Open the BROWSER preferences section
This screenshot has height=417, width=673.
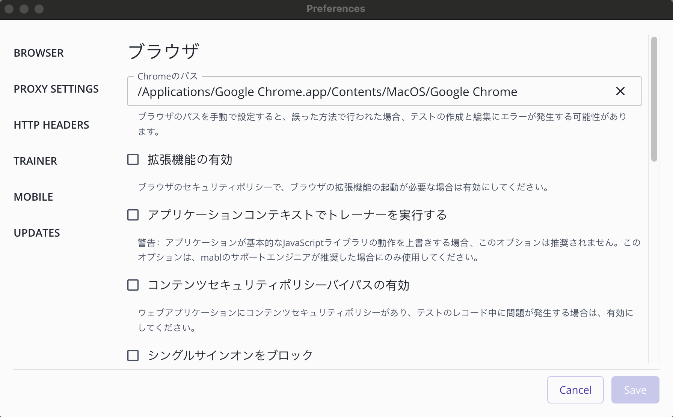click(x=39, y=53)
